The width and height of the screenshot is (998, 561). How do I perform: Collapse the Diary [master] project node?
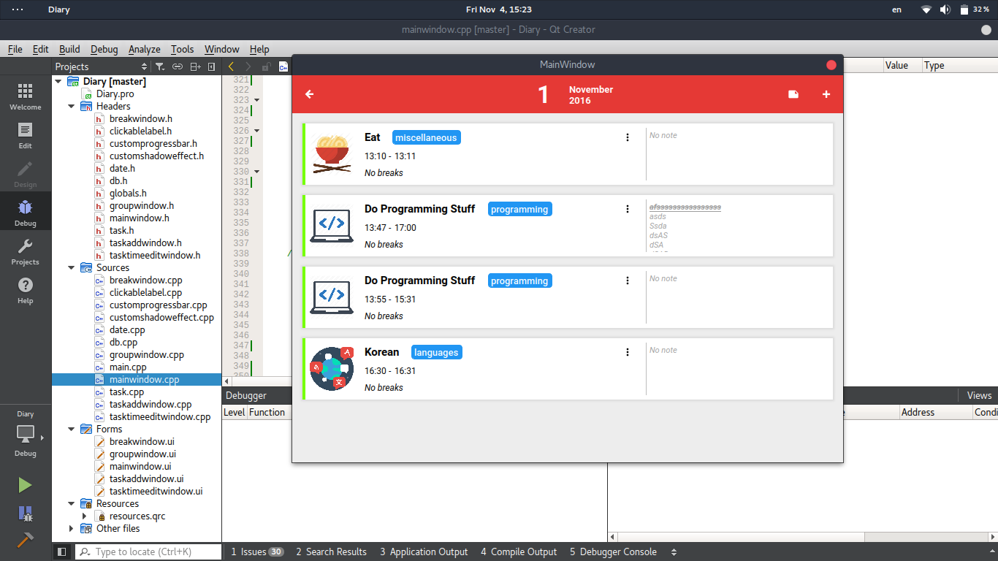click(58, 82)
